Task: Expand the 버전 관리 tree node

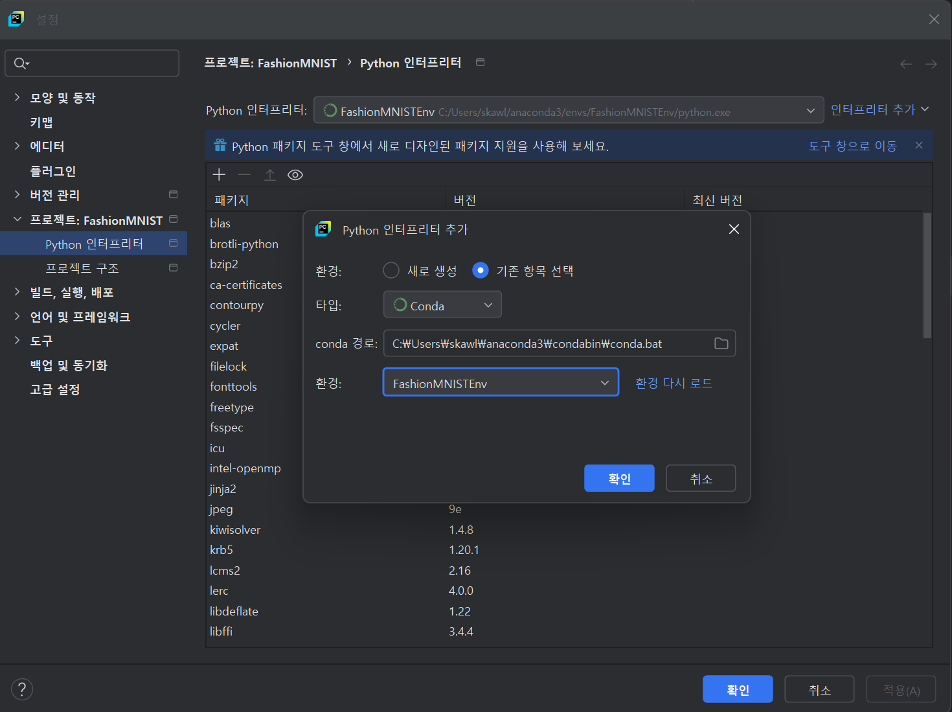Action: tap(17, 194)
